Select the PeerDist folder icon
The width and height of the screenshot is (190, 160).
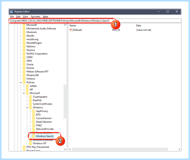[x=30, y=100]
